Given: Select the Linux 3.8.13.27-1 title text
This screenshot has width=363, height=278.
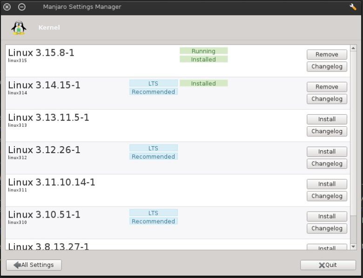Looking at the screenshot, I should tap(48, 246).
